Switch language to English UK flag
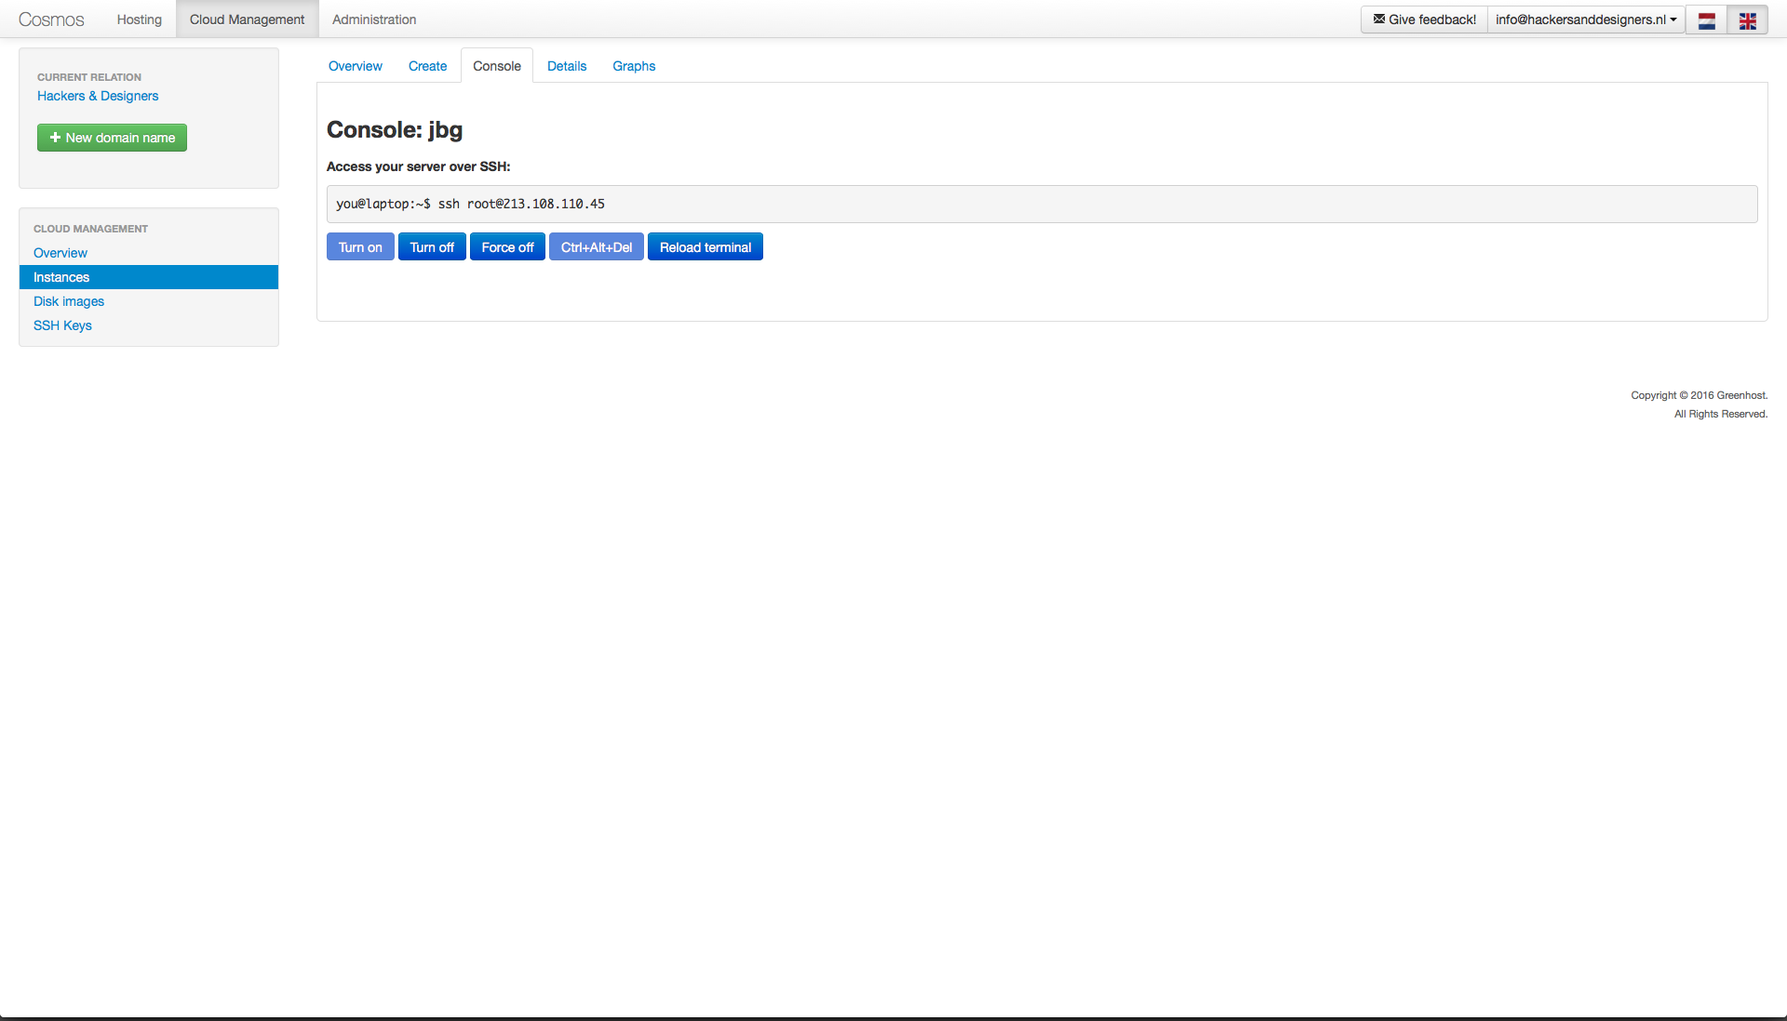Image resolution: width=1787 pixels, height=1021 pixels. (x=1747, y=20)
